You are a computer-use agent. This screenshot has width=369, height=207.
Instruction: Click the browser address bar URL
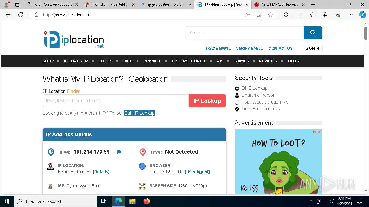[66, 15]
